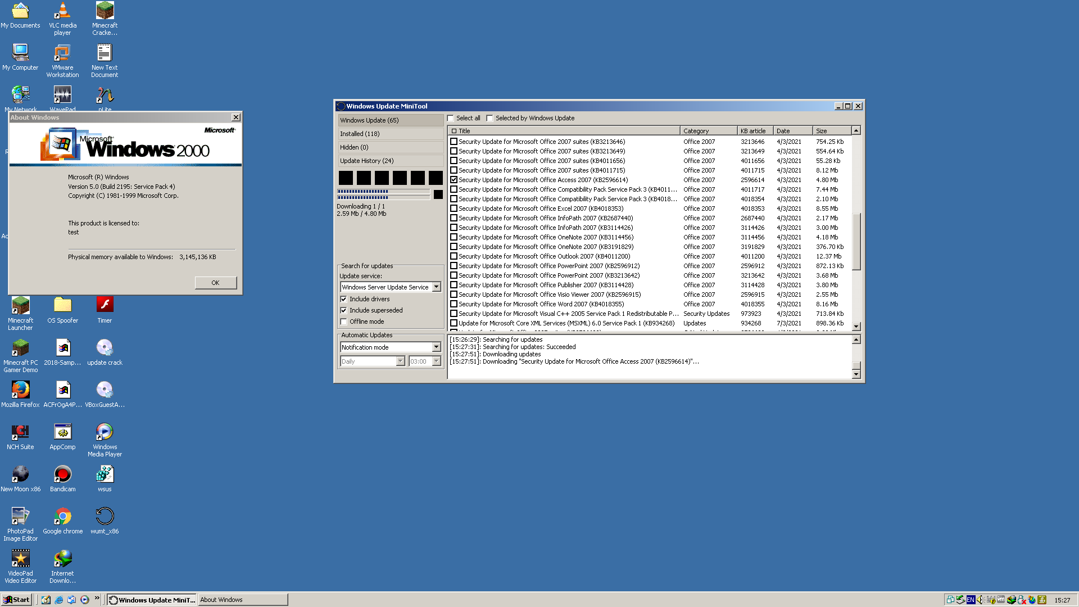1079x607 pixels.
Task: Select the wumt_x86 desktop icon
Action: pos(105,520)
